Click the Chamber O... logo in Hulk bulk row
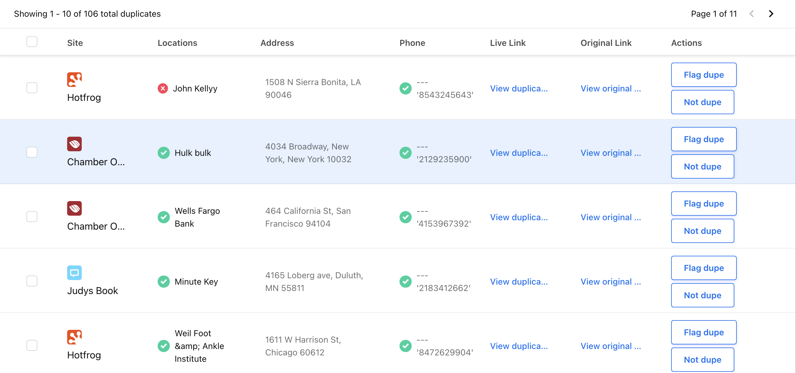796x373 pixels. tap(74, 144)
